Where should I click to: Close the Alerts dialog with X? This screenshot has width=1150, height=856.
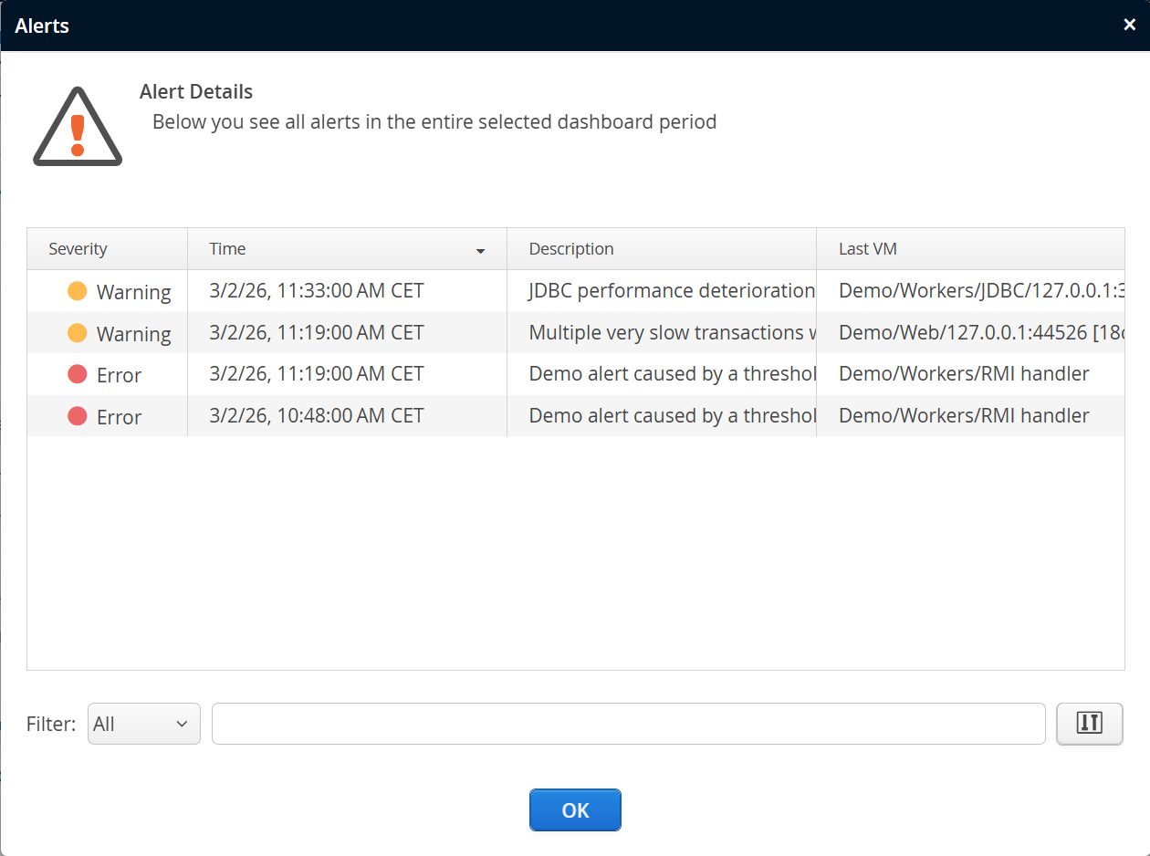[x=1129, y=25]
